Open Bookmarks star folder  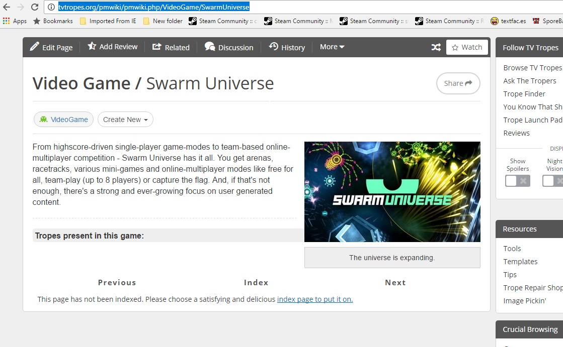[53, 21]
